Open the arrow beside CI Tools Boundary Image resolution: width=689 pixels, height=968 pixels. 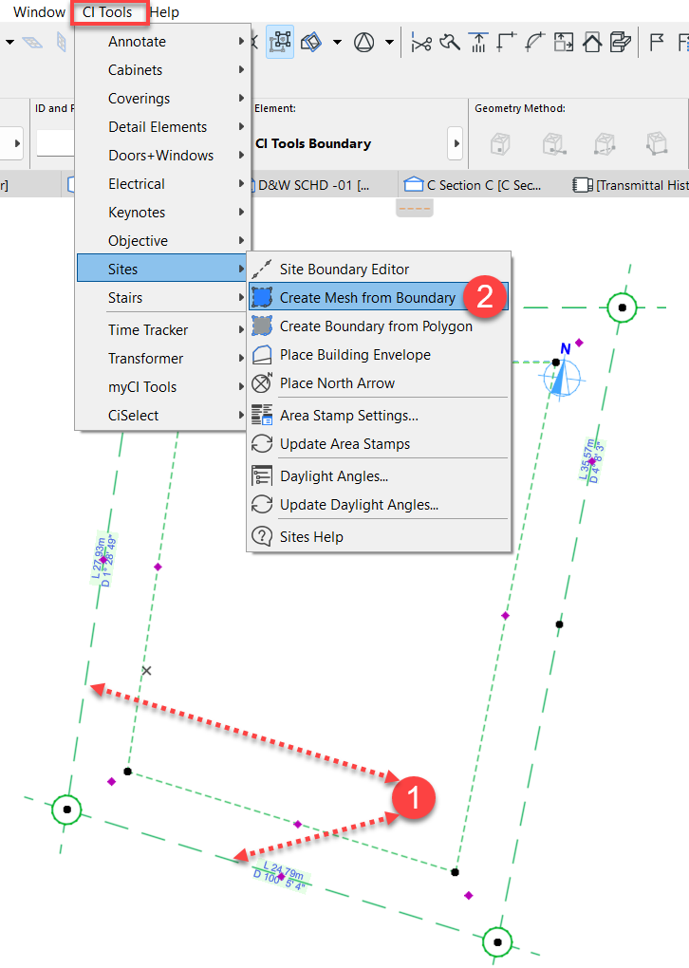(x=456, y=144)
